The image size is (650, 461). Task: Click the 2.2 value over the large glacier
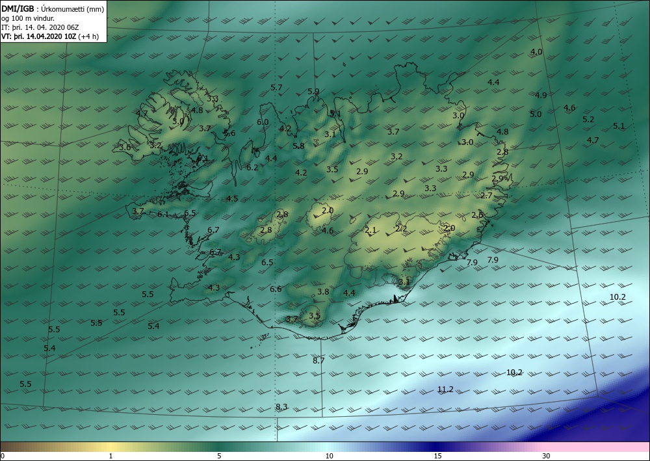tap(401, 228)
